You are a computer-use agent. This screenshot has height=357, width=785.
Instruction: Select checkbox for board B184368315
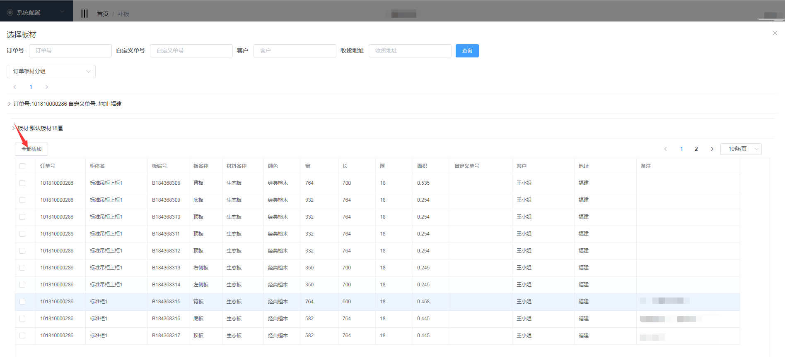coord(22,302)
